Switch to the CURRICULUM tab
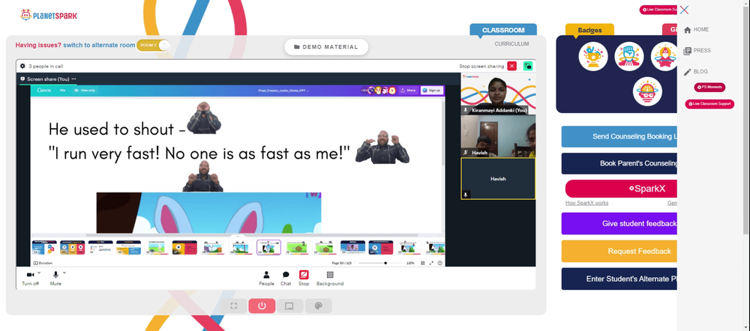Screen dimensions: 750x331 click(x=511, y=44)
